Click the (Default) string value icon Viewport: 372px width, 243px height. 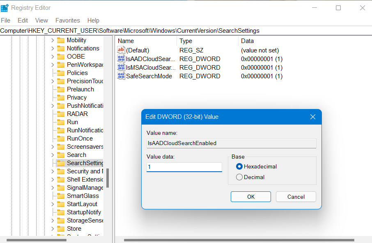(121, 50)
